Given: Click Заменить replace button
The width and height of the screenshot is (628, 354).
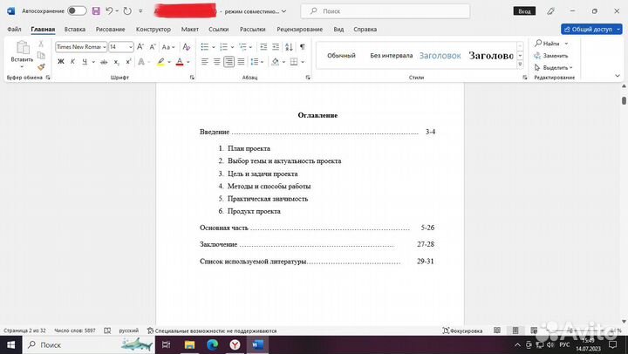Looking at the screenshot, I should coord(551,56).
